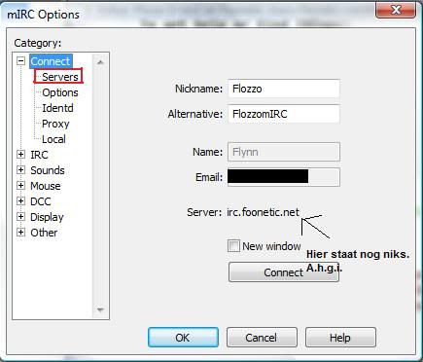Click the Alternative field containing FlozzomIRC
This screenshot has width=423, height=362.
click(284, 114)
